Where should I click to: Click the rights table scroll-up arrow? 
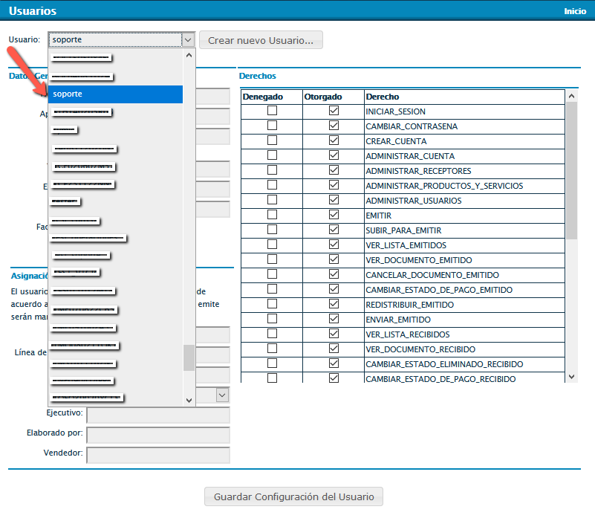coord(571,96)
